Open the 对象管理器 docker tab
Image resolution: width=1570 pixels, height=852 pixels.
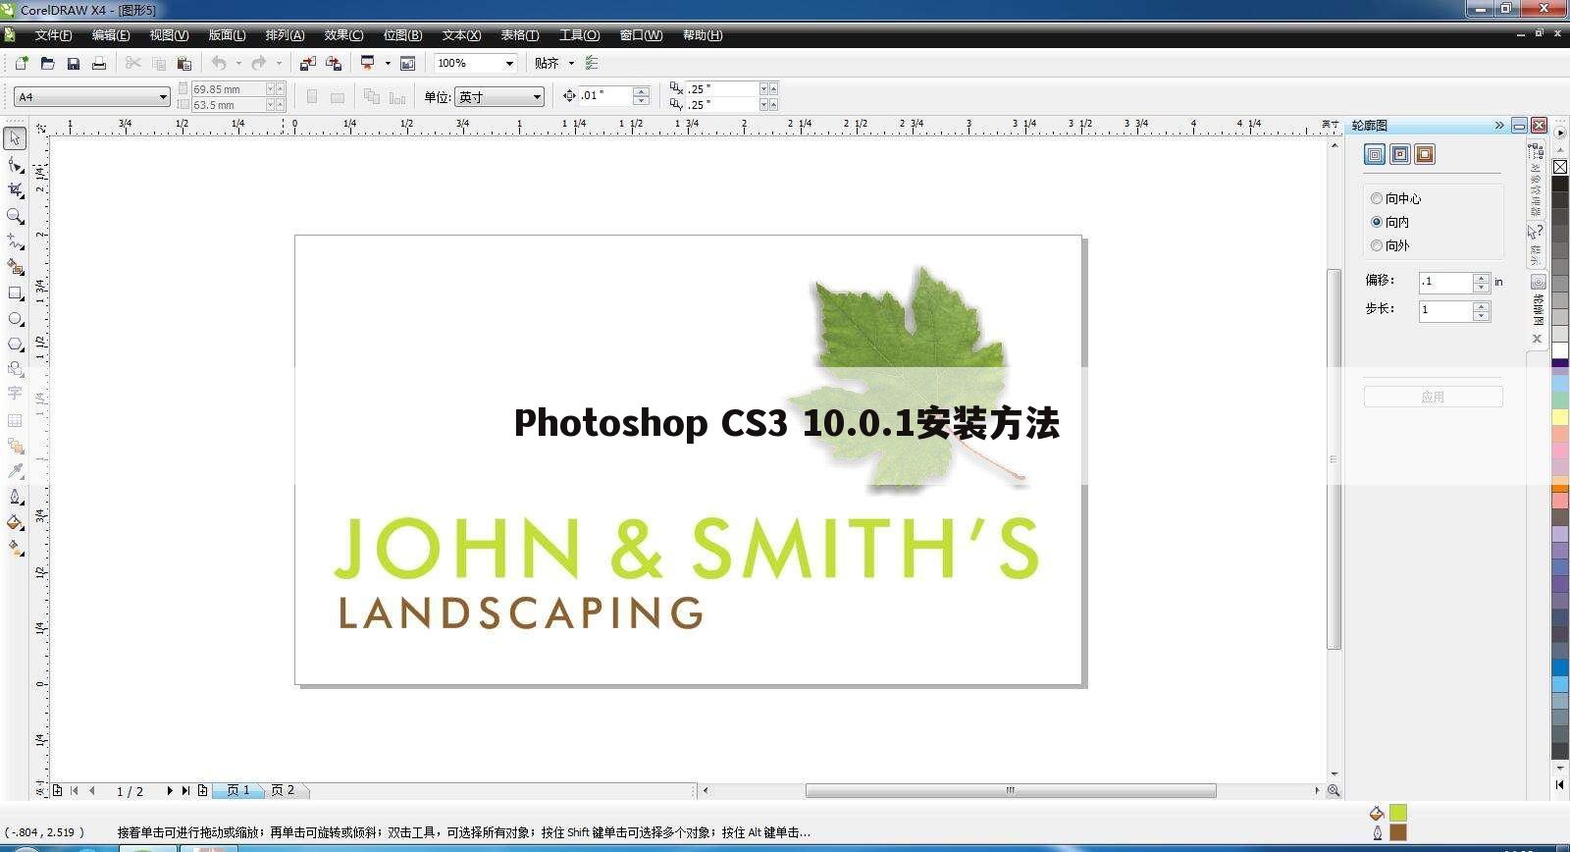[x=1537, y=181]
